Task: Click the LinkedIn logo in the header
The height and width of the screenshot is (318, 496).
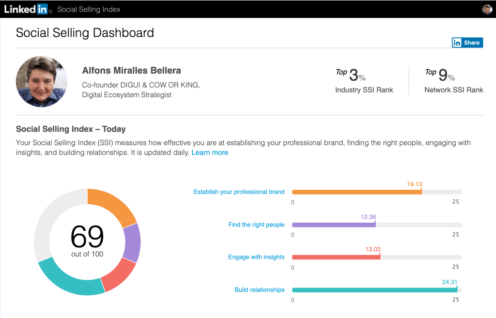Action: (27, 9)
